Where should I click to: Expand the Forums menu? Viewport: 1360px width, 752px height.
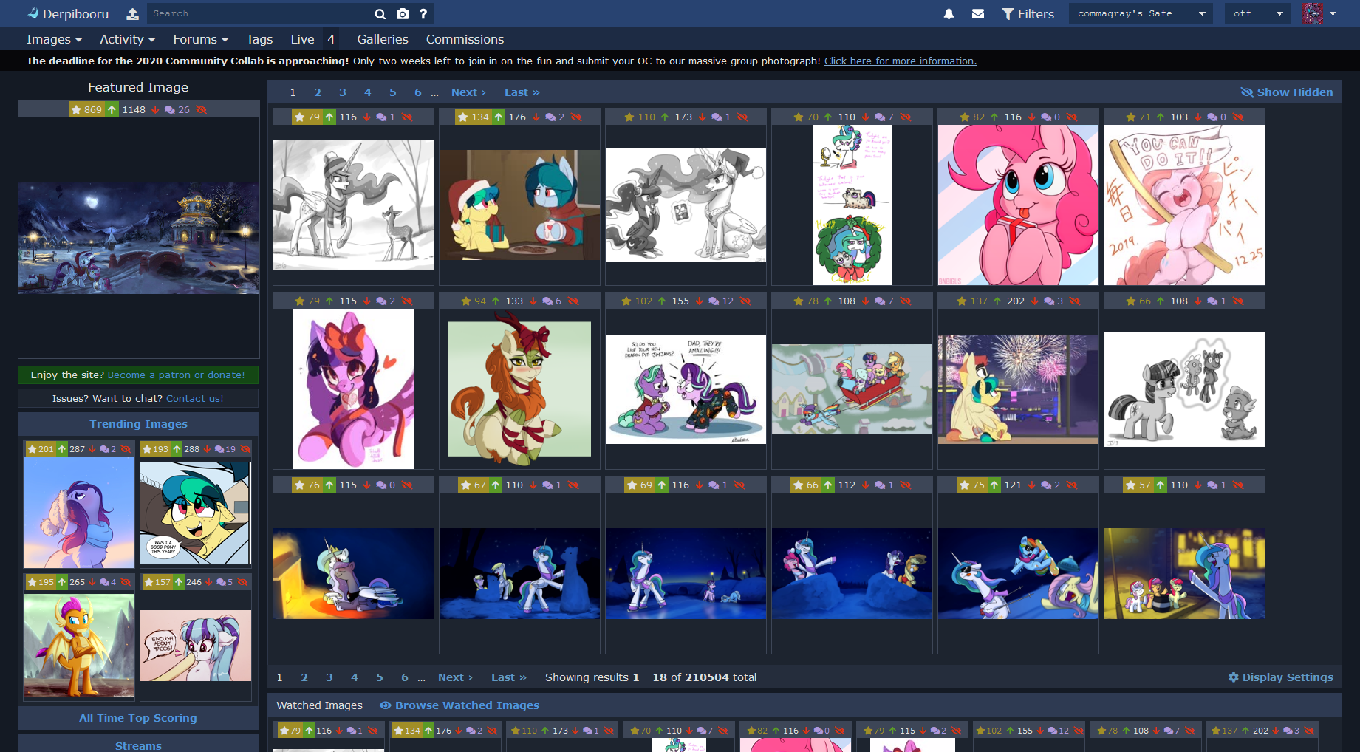pos(201,39)
